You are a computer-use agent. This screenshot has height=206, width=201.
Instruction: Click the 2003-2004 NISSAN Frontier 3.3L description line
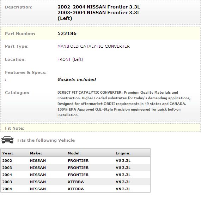pyautogui.click(x=99, y=13)
